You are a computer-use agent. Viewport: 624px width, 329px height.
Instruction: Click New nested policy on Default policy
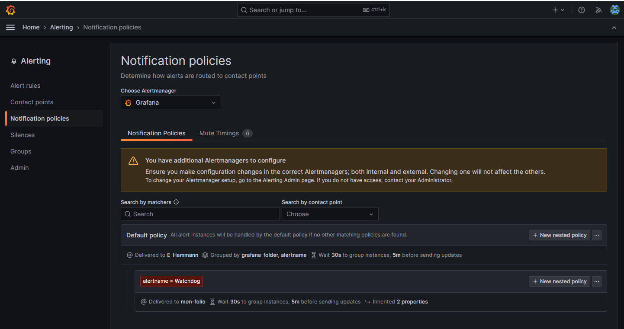[x=559, y=235]
